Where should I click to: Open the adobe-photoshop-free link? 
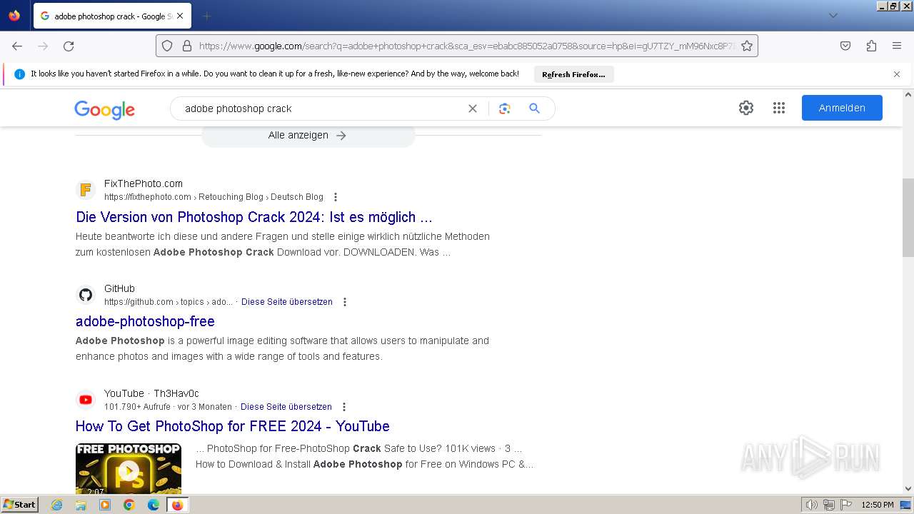coord(145,321)
